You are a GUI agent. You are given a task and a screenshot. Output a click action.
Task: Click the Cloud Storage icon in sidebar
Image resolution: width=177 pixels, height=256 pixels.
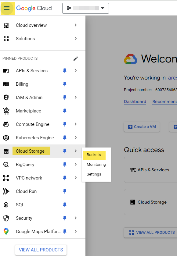(6, 151)
